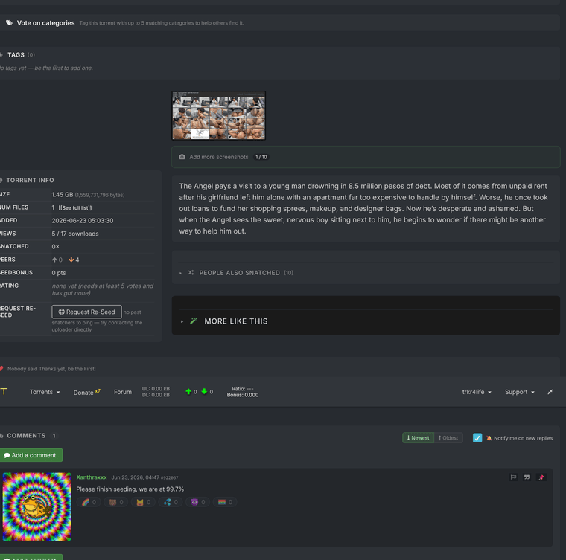Sort comments by Newest

point(418,438)
